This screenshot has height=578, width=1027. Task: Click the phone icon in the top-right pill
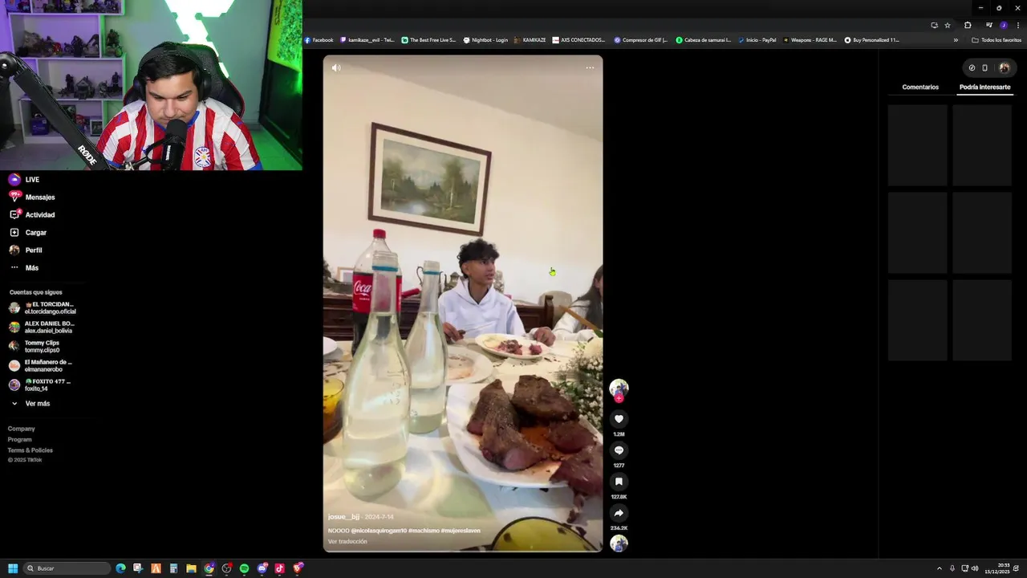(984, 67)
